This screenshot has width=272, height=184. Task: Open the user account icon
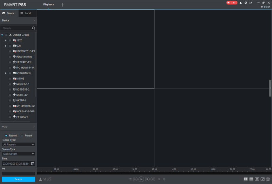(x=241, y=3)
